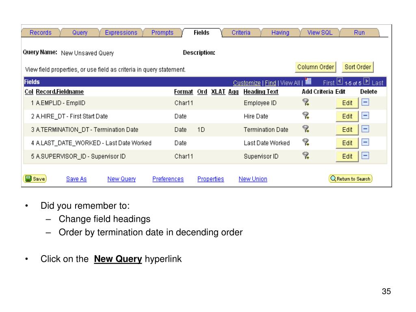Viewport: 416px width, 312px height.
Task: Open the Records tab
Action: (41, 32)
